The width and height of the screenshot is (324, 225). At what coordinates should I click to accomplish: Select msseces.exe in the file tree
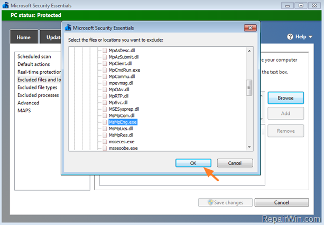(122, 142)
